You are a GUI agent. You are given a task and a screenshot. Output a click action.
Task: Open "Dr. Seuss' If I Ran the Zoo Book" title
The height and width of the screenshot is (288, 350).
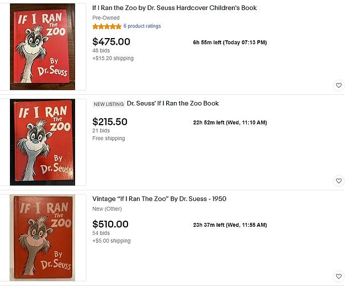pos(173,103)
